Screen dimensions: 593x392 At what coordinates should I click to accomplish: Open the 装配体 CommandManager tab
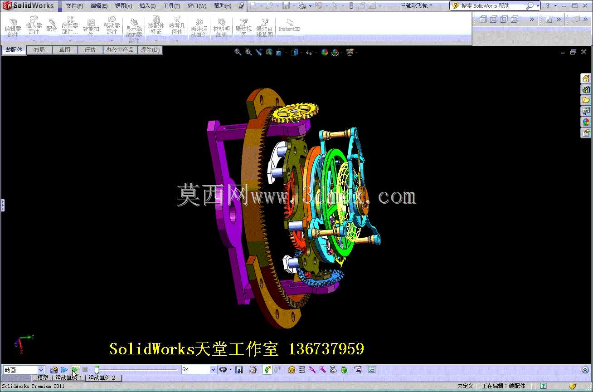(14, 50)
